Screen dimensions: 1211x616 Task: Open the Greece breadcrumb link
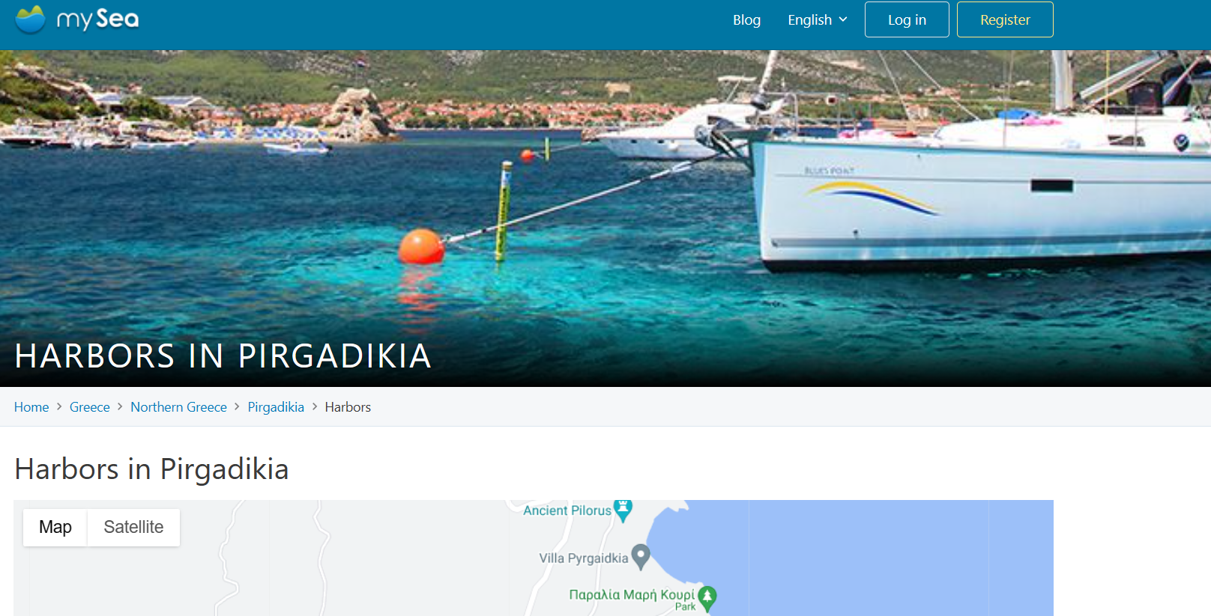(x=90, y=406)
